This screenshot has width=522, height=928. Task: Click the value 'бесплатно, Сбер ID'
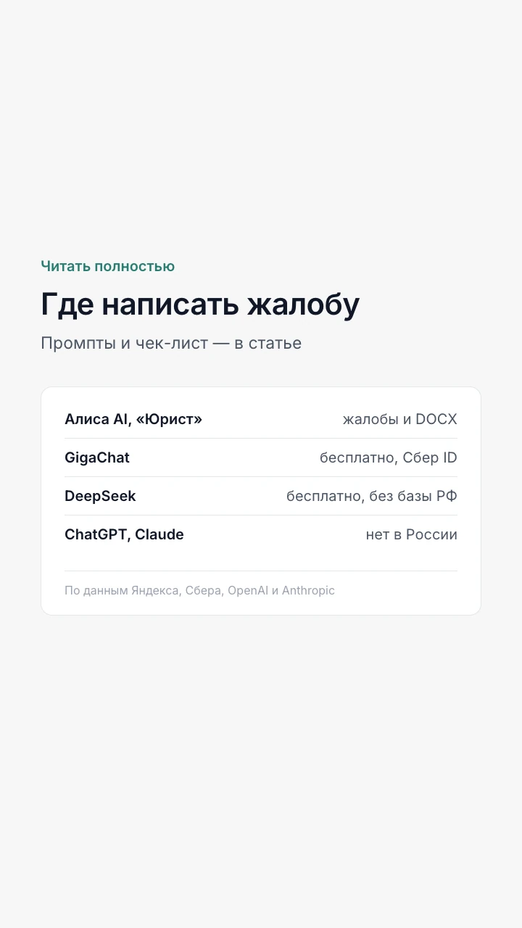click(x=389, y=457)
